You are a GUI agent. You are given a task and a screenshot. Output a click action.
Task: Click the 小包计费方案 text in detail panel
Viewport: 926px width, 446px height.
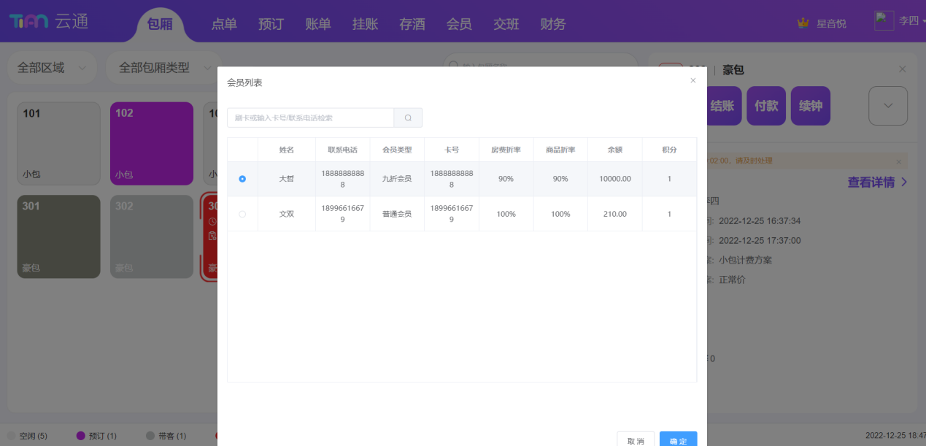pos(745,260)
